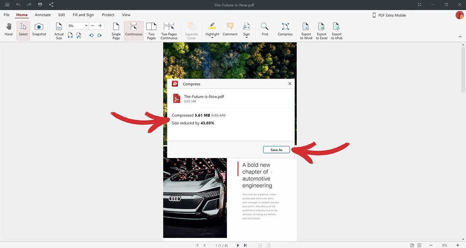Open the File menu
The width and height of the screenshot is (466, 248).
7,15
